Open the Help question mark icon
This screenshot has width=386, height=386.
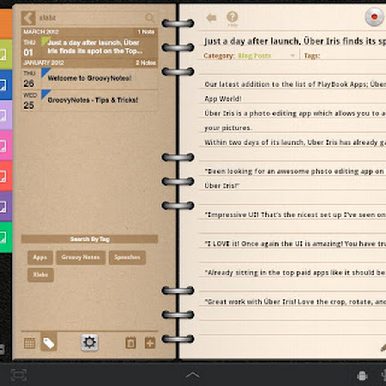[x=232, y=19]
